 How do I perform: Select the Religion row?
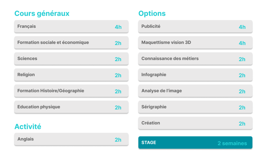(71, 75)
